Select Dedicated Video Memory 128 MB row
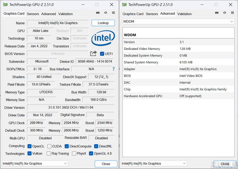Image resolution: width=238 pixels, height=169 pixels. pos(178,49)
